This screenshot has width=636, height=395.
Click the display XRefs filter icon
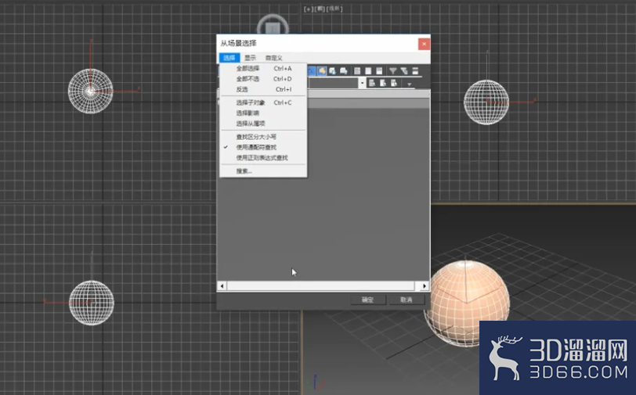[333, 71]
